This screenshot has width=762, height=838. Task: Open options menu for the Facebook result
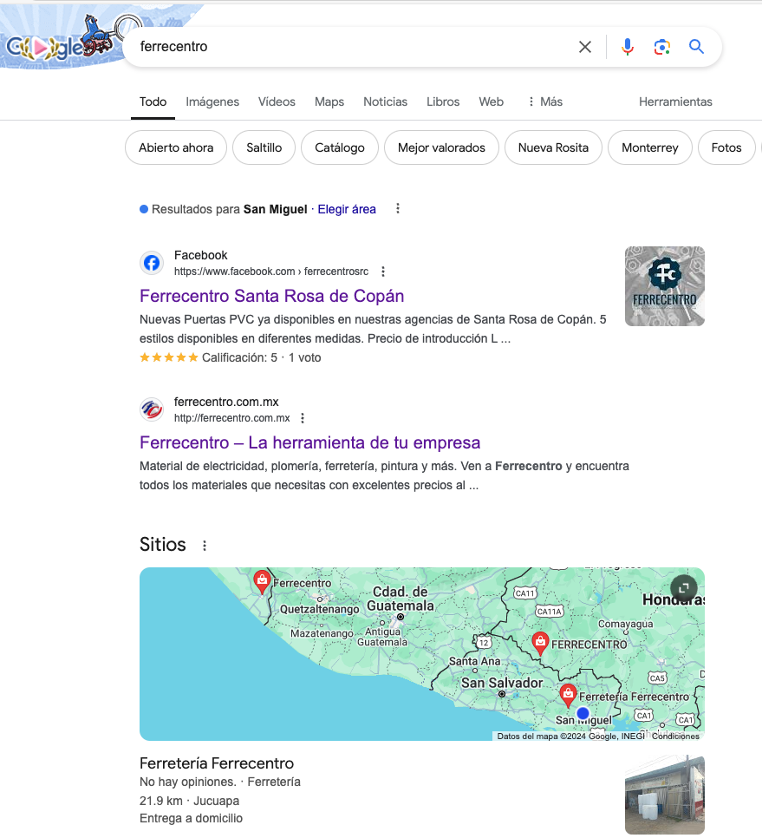click(x=383, y=272)
